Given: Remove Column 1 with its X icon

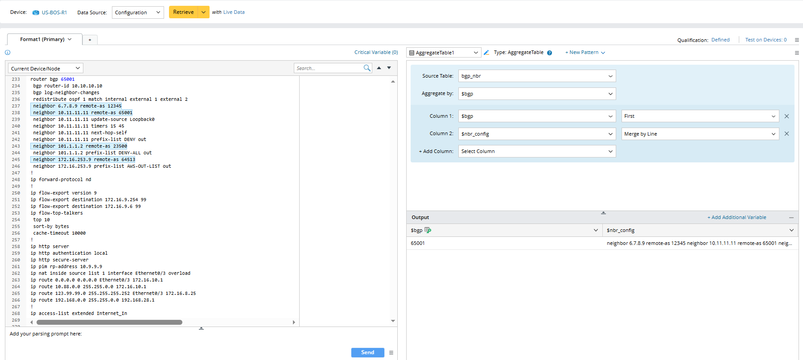Looking at the screenshot, I should [787, 116].
